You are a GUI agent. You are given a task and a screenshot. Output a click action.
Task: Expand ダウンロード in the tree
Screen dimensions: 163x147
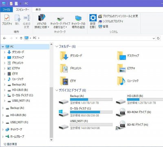[x=4, y=52]
